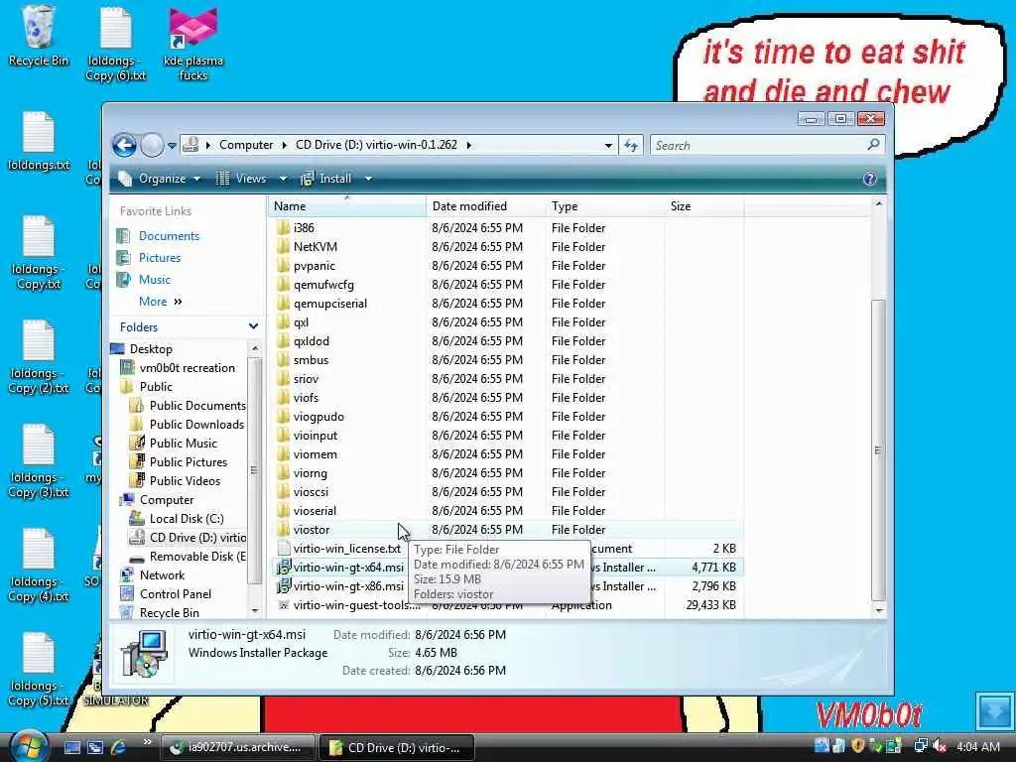Select virtio-win_license.txt file icon
Image resolution: width=1016 pixels, height=762 pixels.
click(x=283, y=548)
